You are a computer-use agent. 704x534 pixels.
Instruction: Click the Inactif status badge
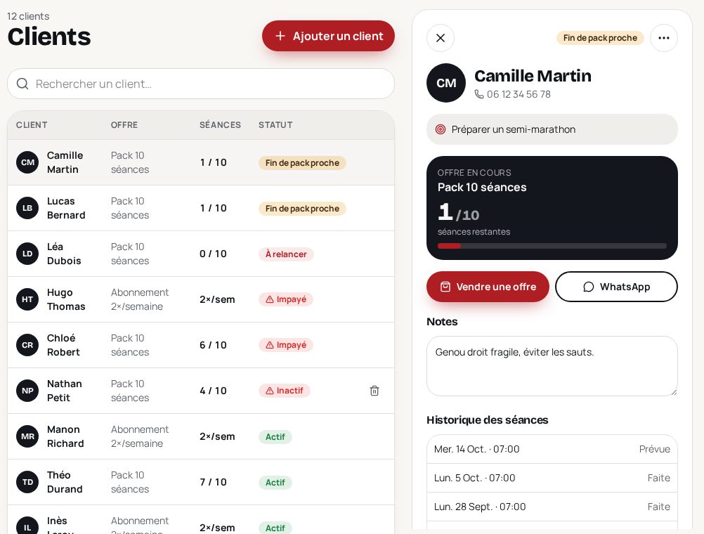[x=285, y=391]
